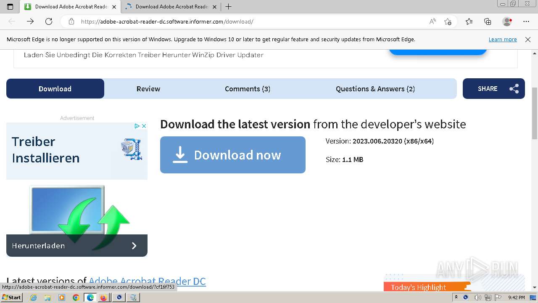
Task: Open Windows Explorer folder on taskbar
Action: coord(47,298)
